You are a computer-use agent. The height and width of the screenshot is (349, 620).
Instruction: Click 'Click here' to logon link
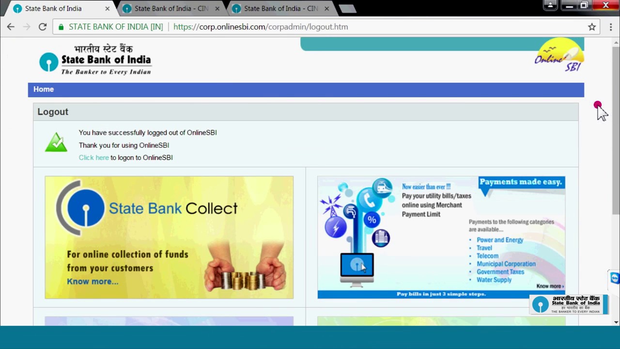[x=94, y=158]
